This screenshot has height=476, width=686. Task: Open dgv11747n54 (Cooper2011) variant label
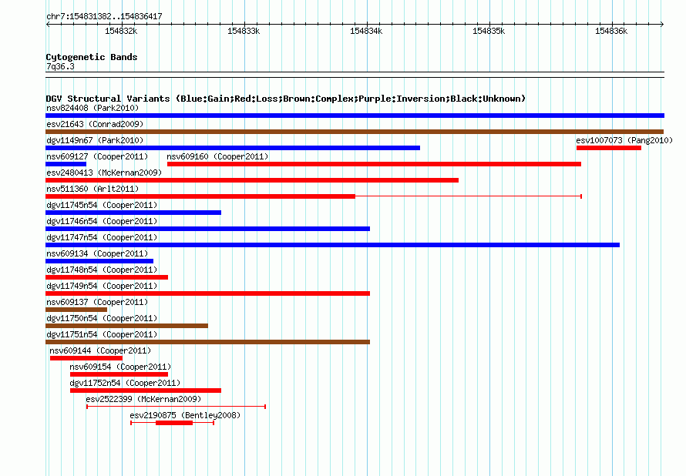102,237
